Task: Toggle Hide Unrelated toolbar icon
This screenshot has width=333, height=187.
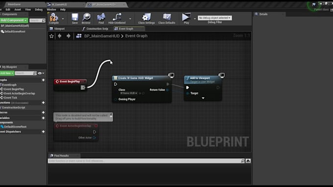Action: tap(117, 18)
